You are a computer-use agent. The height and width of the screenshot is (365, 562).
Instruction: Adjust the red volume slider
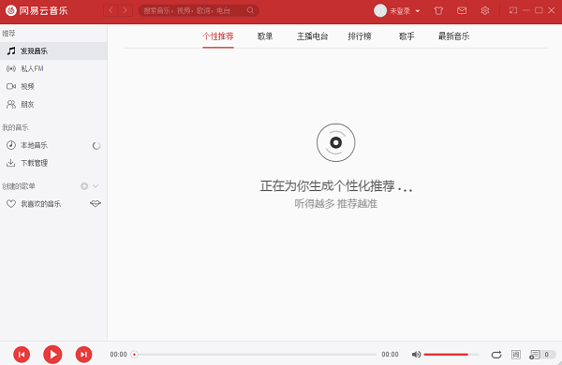point(451,355)
